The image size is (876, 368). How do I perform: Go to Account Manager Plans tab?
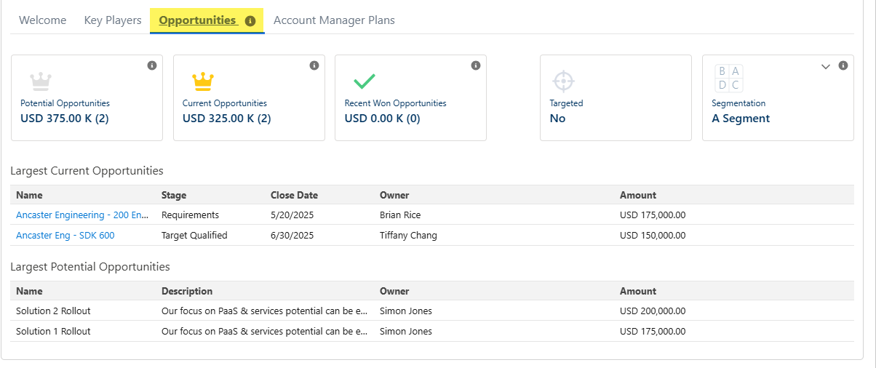click(x=334, y=20)
